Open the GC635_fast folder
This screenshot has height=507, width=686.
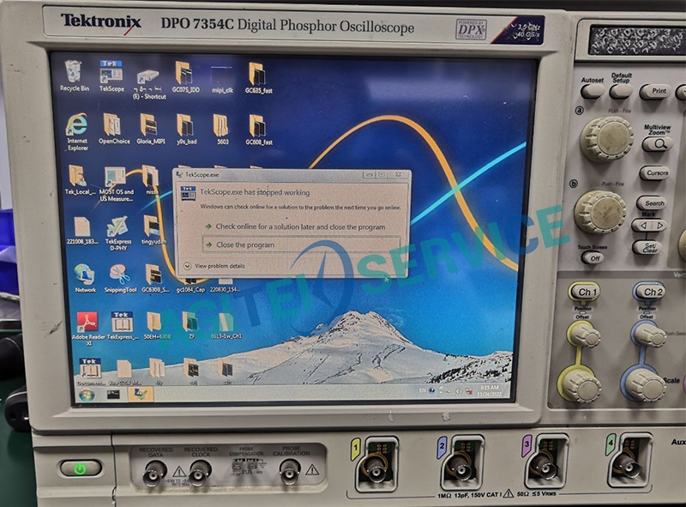tap(258, 78)
